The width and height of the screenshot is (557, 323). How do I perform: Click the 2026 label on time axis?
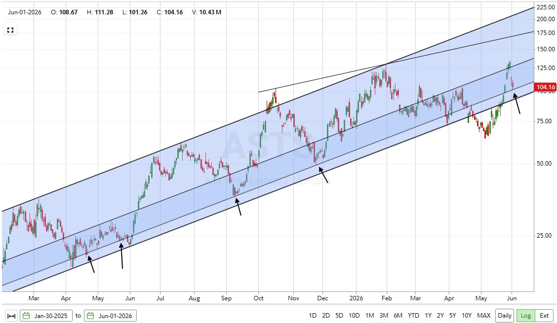(x=356, y=298)
